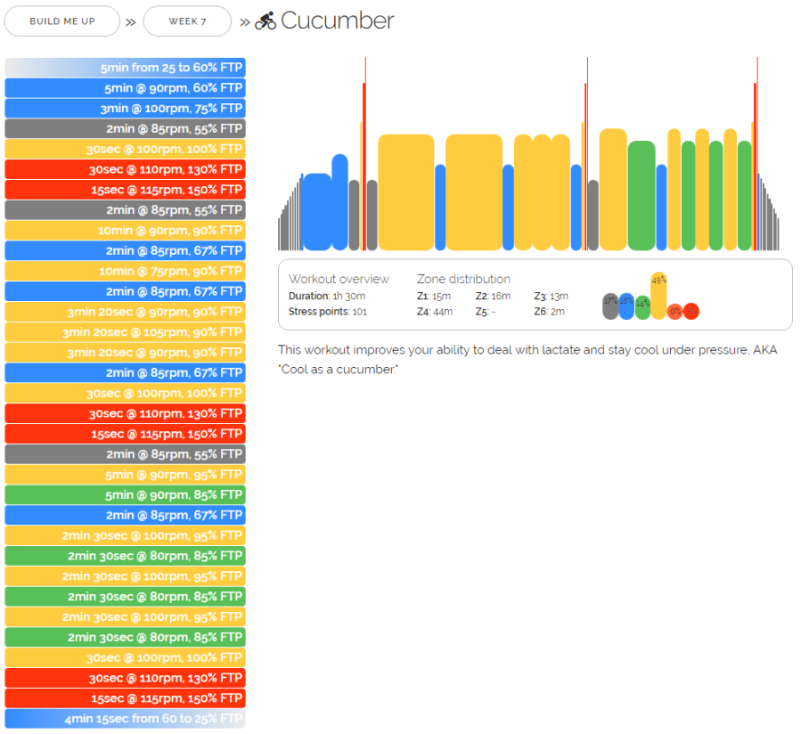
Task: Click the cyclist icon beside Cucumber title
Action: (265, 21)
